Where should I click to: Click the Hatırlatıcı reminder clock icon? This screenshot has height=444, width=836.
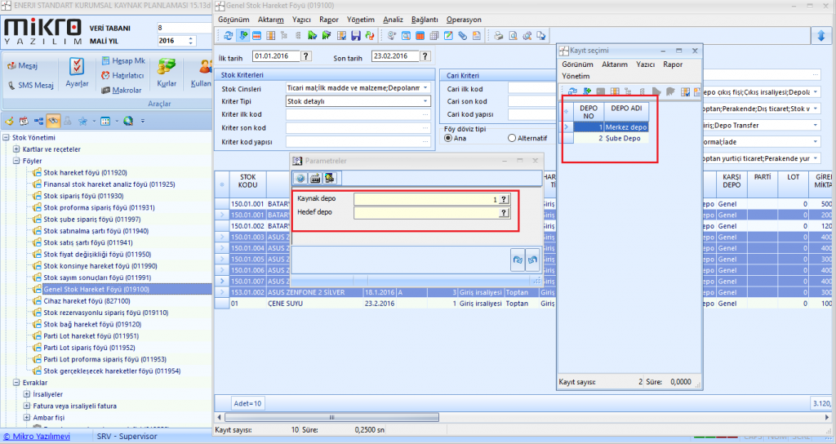coord(105,76)
